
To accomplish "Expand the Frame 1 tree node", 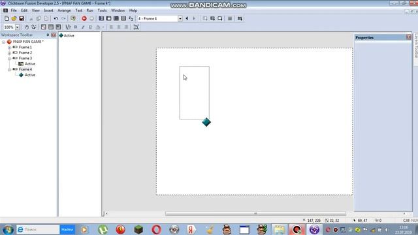I will [x=9, y=48].
